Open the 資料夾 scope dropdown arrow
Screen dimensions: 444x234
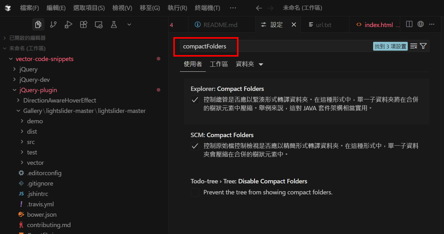point(261,64)
